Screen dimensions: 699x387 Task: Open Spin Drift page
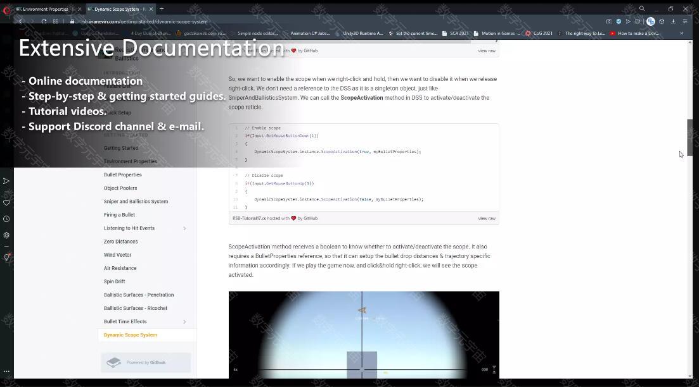click(115, 281)
